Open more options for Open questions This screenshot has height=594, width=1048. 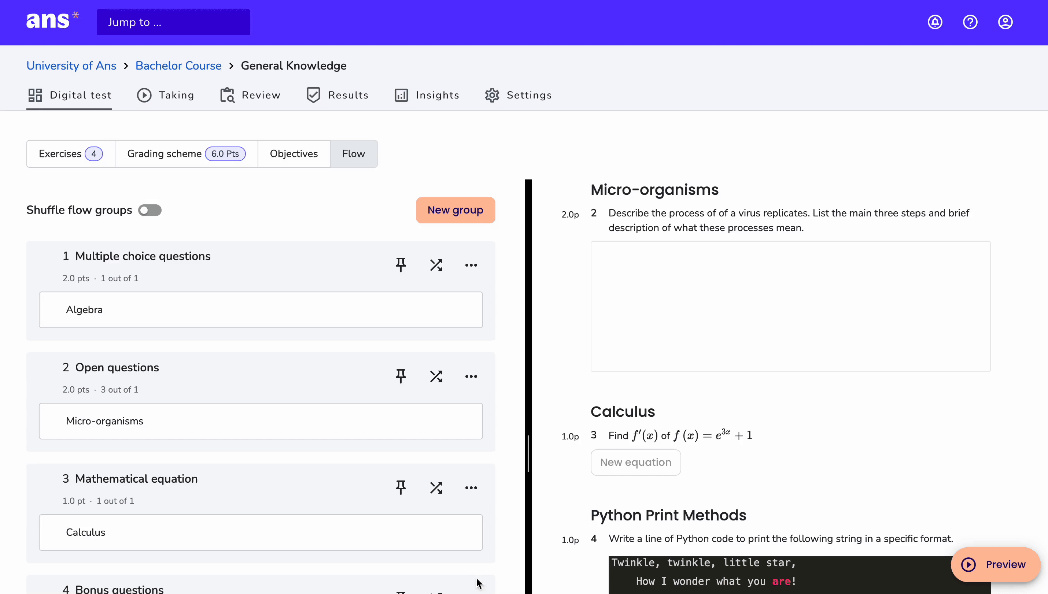coord(471,376)
